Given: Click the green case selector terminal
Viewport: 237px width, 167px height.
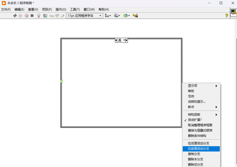Looking at the screenshot, I should pyautogui.click(x=61, y=81).
